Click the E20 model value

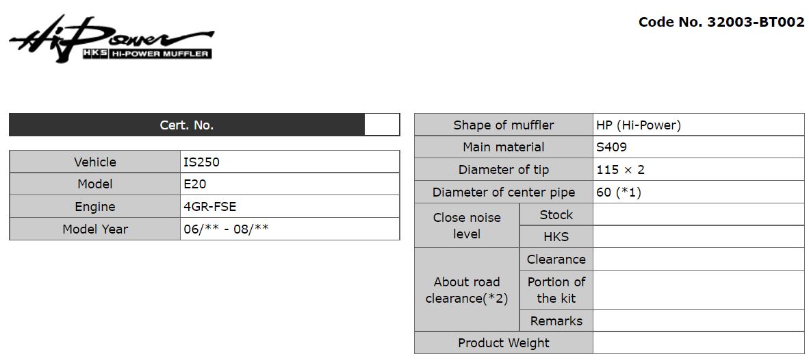290,184
